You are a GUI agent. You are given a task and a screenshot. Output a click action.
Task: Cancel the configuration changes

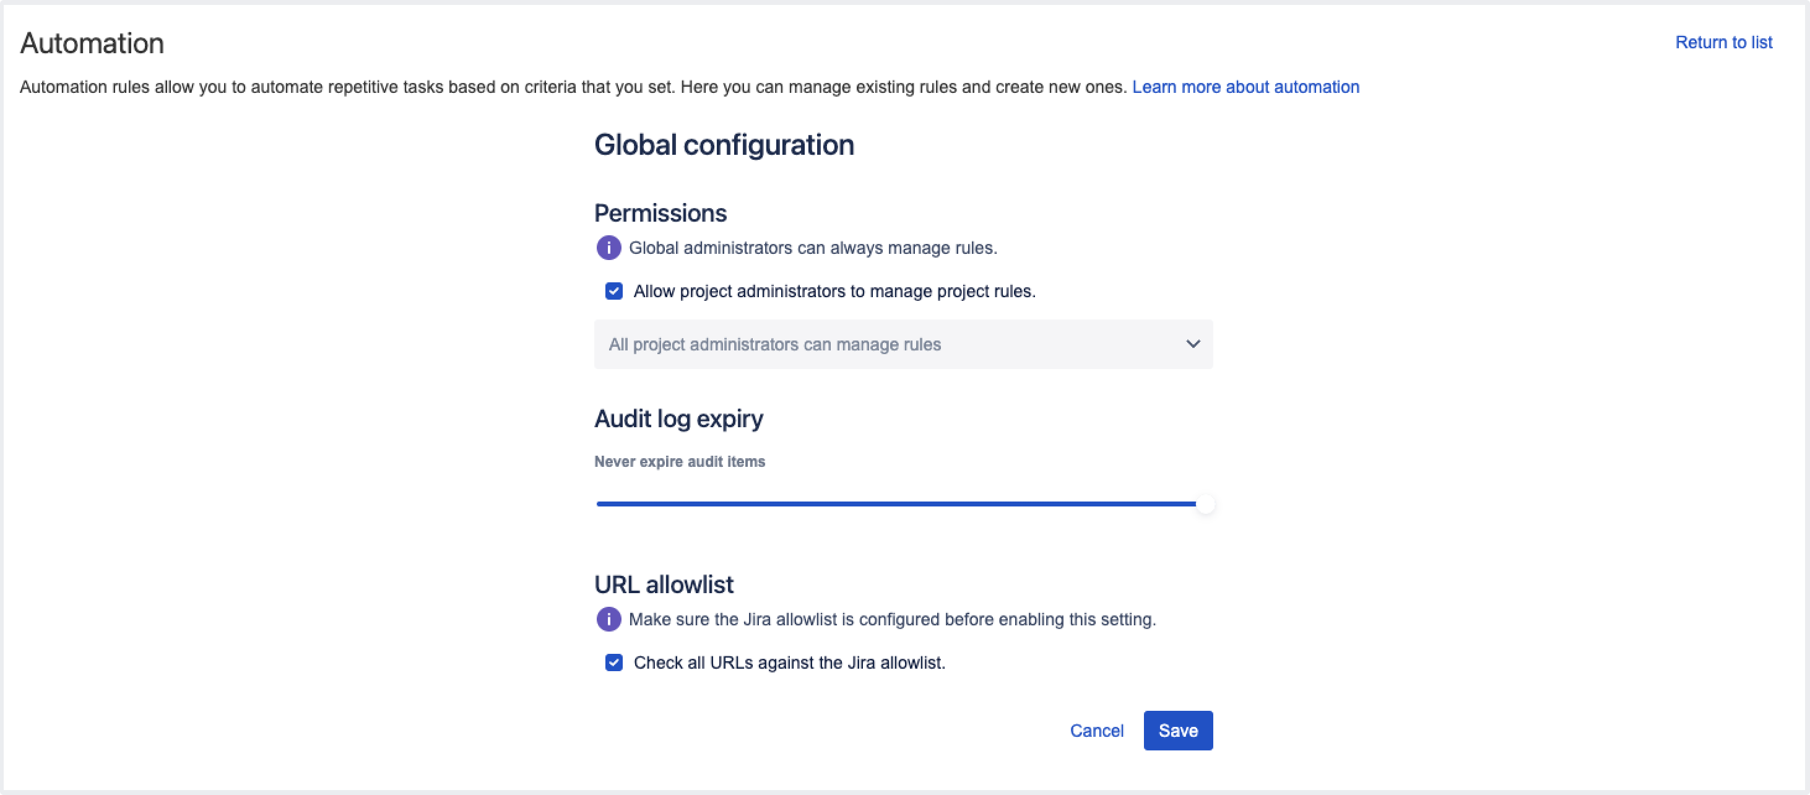[1096, 731]
